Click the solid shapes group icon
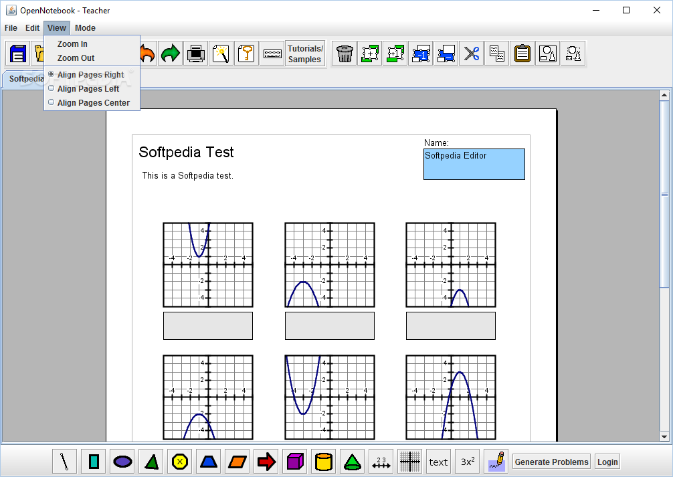 (x=548, y=54)
